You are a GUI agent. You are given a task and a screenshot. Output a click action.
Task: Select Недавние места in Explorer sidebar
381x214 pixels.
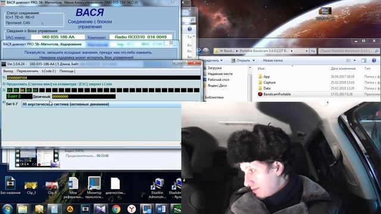point(220,74)
